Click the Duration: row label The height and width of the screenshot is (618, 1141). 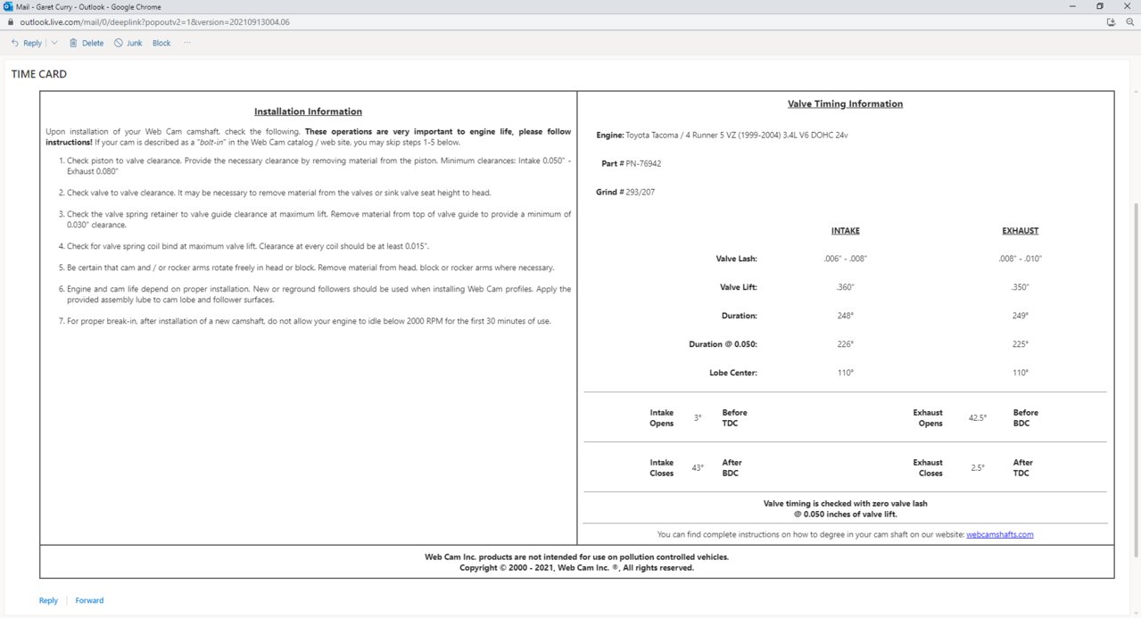pyautogui.click(x=739, y=316)
